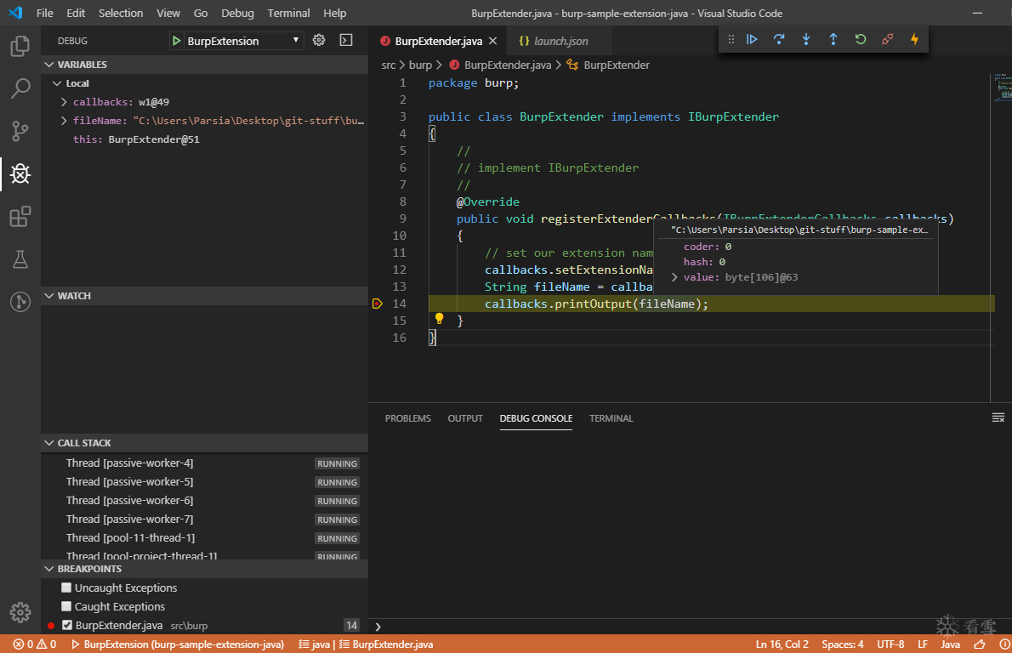Disable the BurpExtender.java breakpoint

pyautogui.click(x=67, y=626)
